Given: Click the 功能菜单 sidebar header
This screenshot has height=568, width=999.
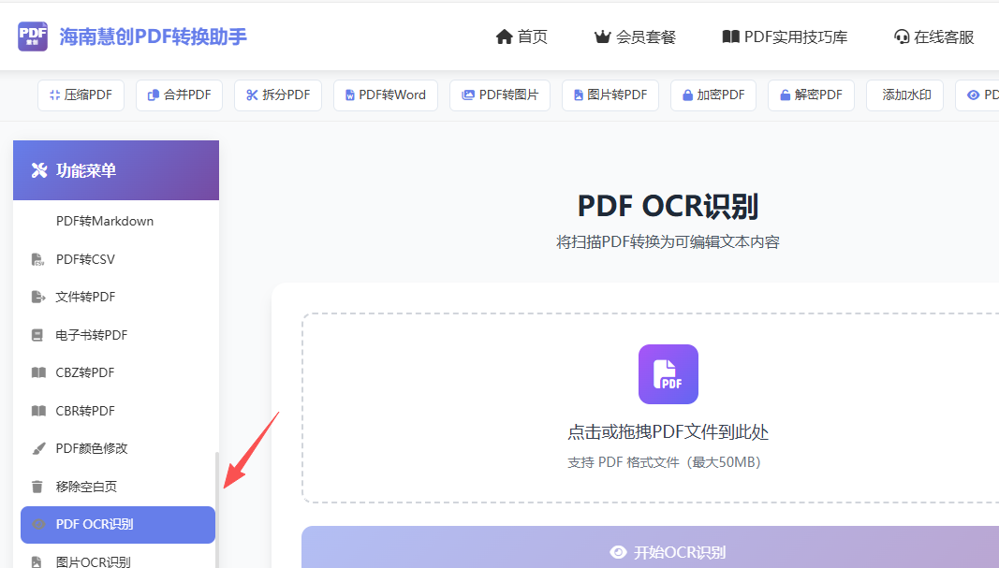Looking at the screenshot, I should 116,170.
